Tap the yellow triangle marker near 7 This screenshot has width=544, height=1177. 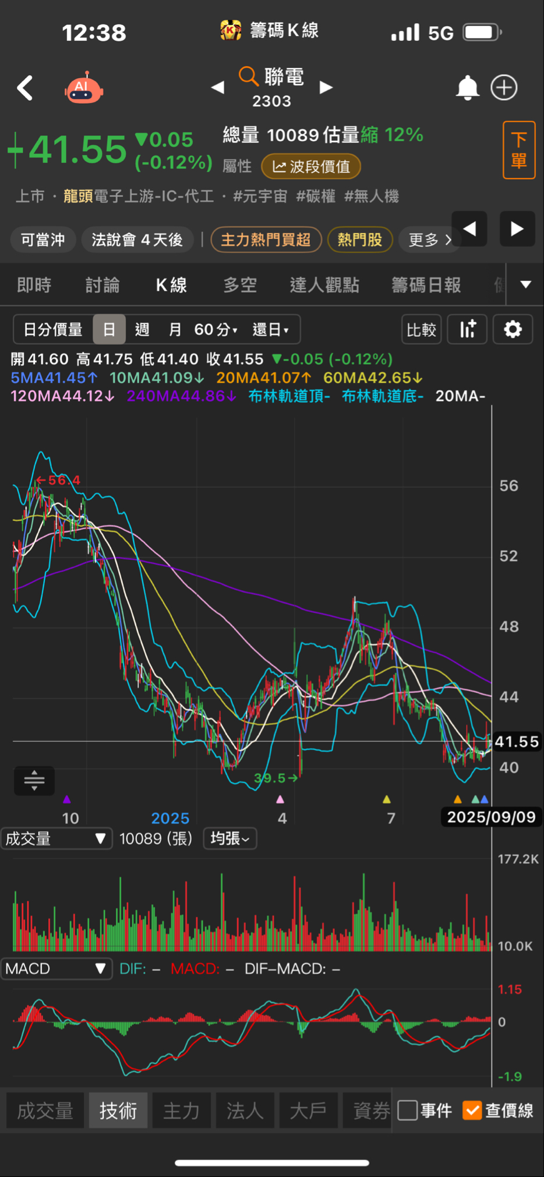[386, 799]
